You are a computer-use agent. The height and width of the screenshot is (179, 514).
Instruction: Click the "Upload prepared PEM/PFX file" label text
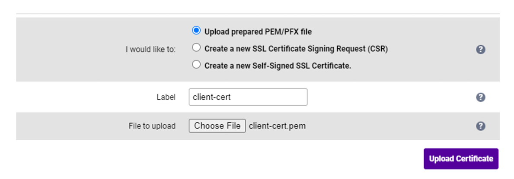(258, 31)
